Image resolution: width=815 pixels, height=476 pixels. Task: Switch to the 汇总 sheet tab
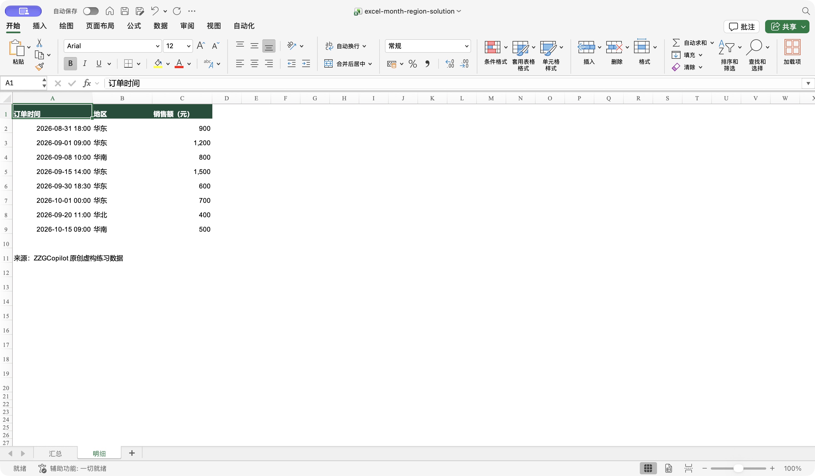(x=55, y=453)
